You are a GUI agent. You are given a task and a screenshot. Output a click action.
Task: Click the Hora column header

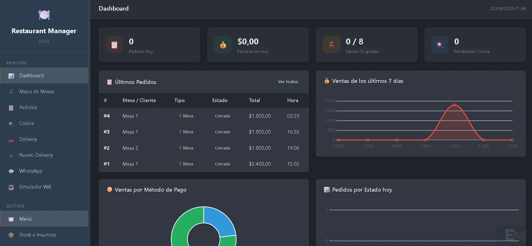[293, 100]
